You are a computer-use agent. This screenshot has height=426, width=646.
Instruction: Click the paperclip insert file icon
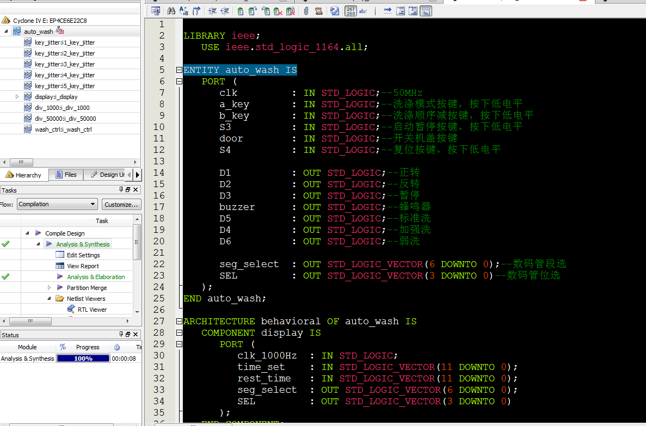[x=306, y=11]
